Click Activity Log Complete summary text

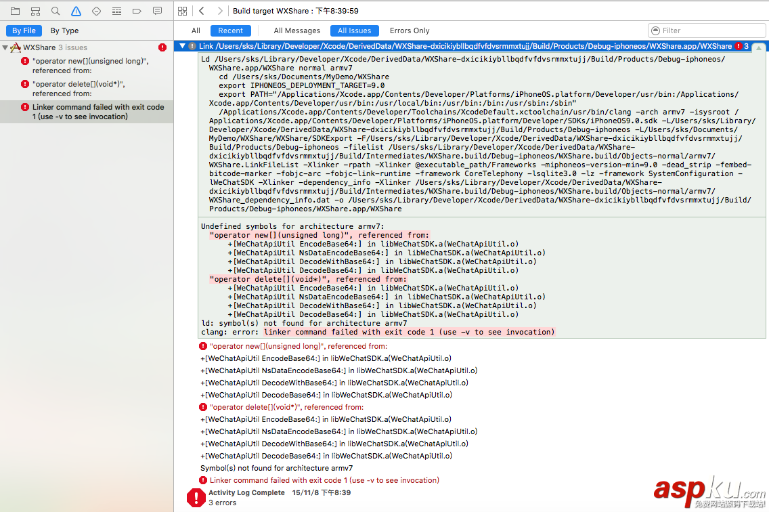[246, 492]
